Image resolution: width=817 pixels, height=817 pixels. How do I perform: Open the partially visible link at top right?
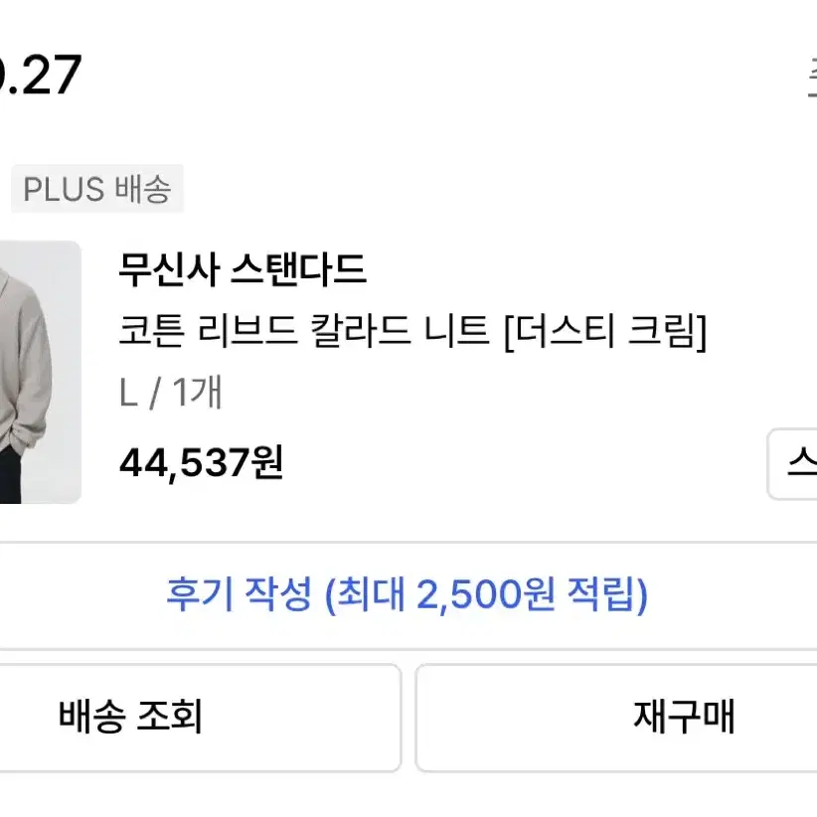pyautogui.click(x=813, y=77)
